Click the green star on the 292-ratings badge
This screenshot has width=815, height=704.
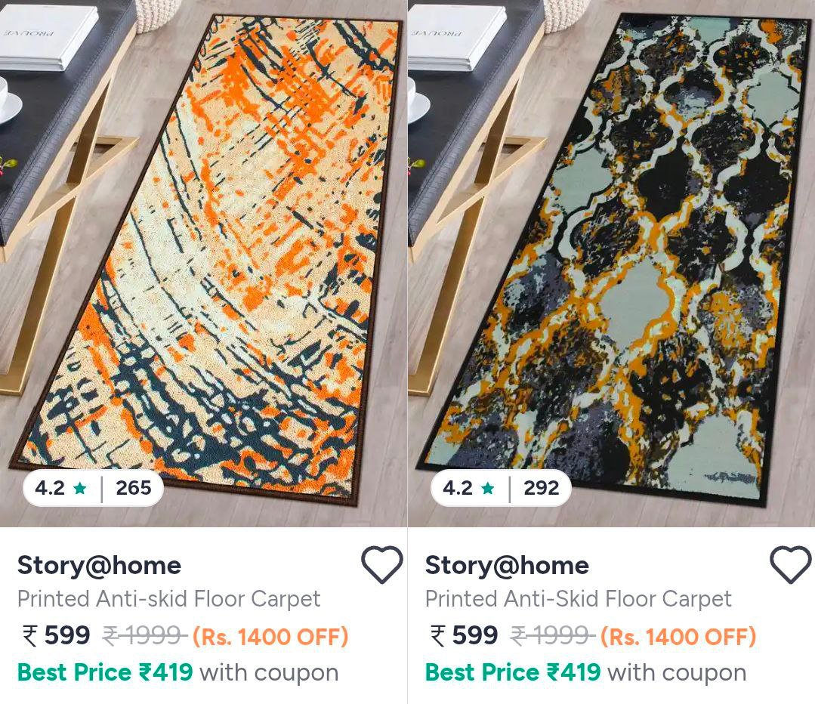487,488
